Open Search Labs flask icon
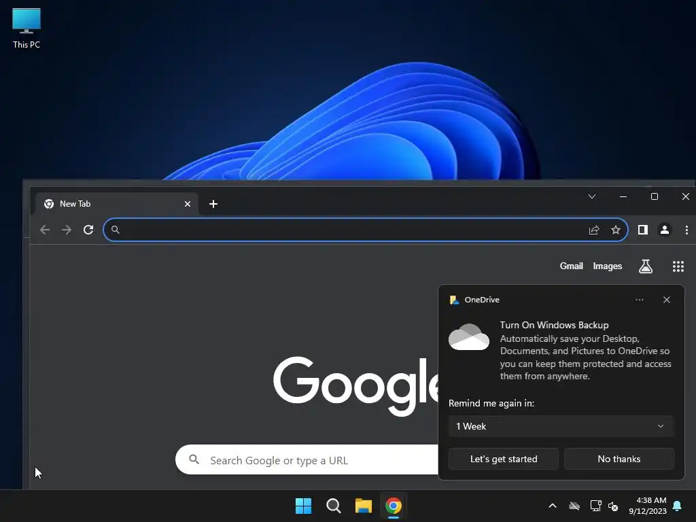This screenshot has width=696, height=522. coord(646,266)
